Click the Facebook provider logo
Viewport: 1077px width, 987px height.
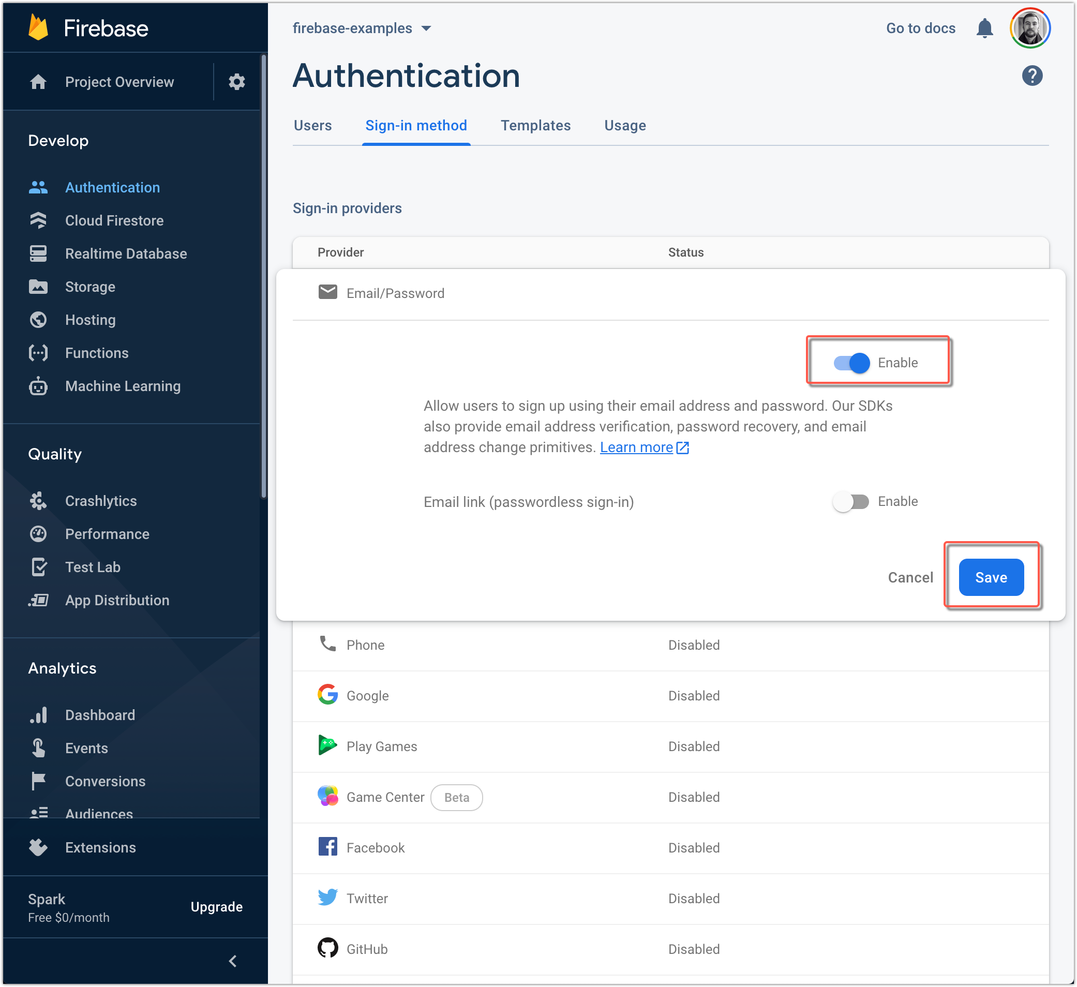(x=328, y=846)
